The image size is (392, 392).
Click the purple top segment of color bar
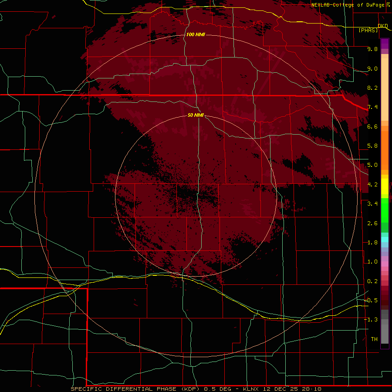[385, 44]
